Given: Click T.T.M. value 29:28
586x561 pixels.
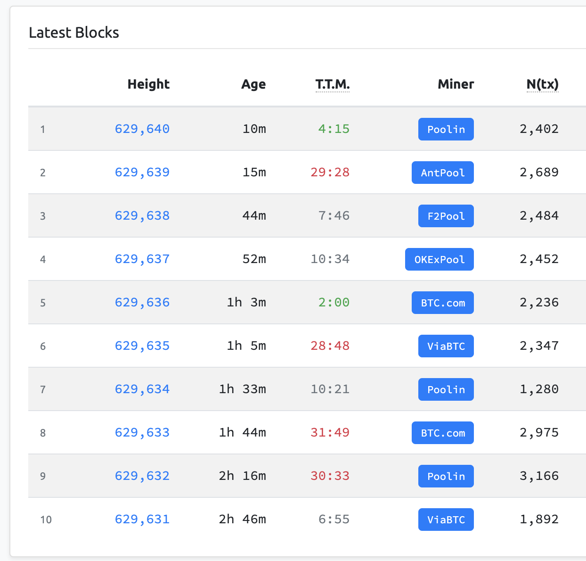Looking at the screenshot, I should tap(330, 172).
